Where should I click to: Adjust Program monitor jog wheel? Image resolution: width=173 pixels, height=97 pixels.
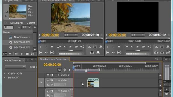coord(138,54)
